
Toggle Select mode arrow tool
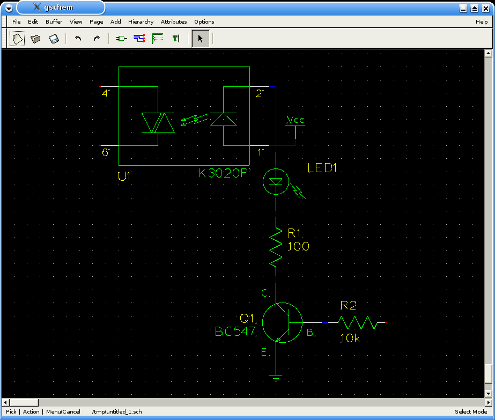201,39
